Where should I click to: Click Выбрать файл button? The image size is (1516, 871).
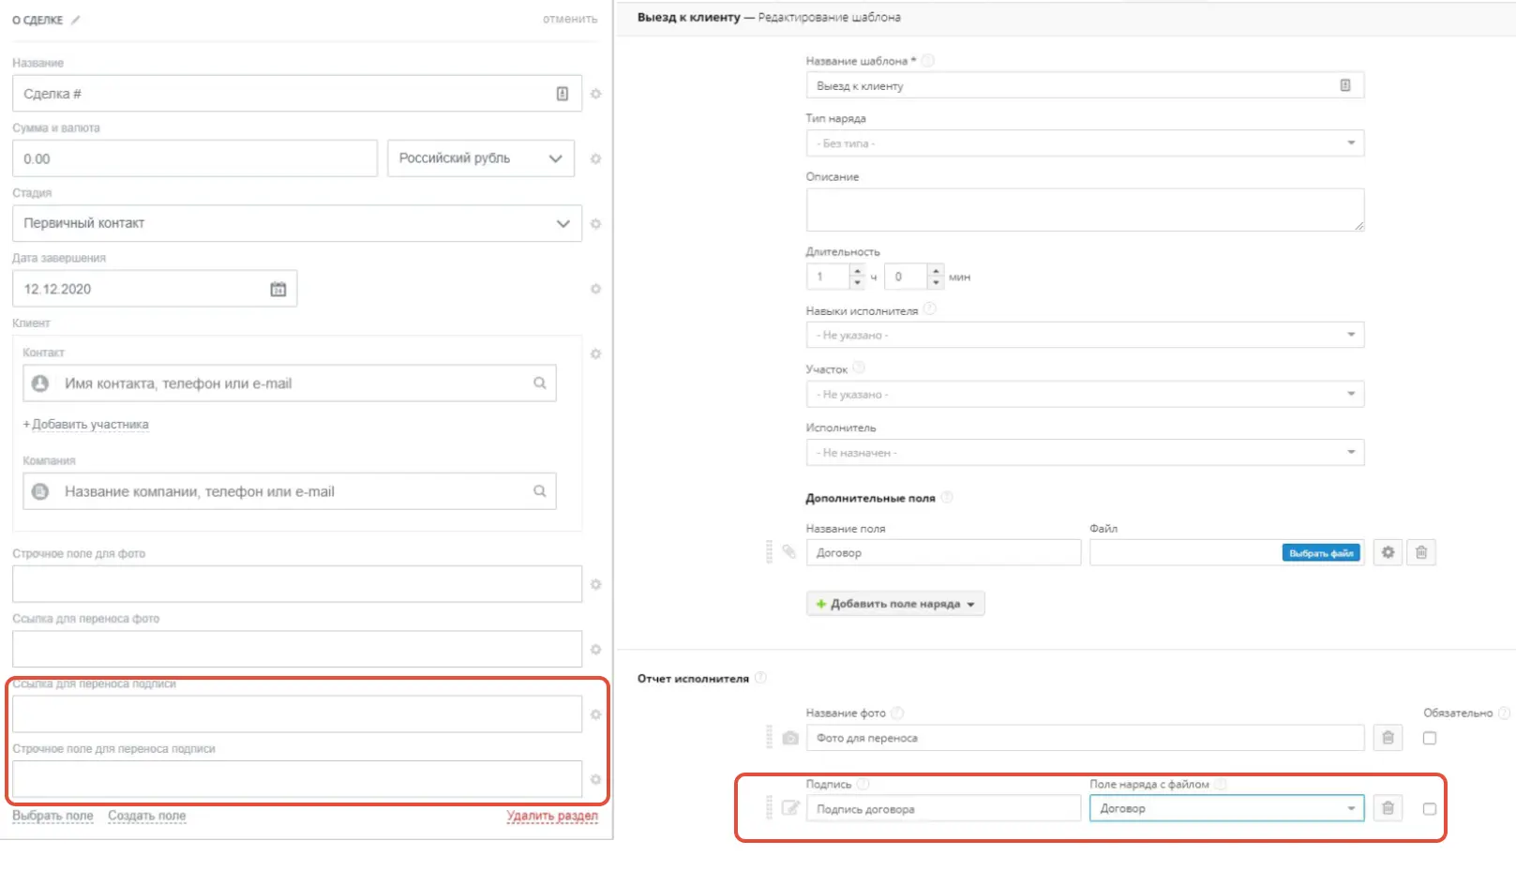coord(1321,553)
